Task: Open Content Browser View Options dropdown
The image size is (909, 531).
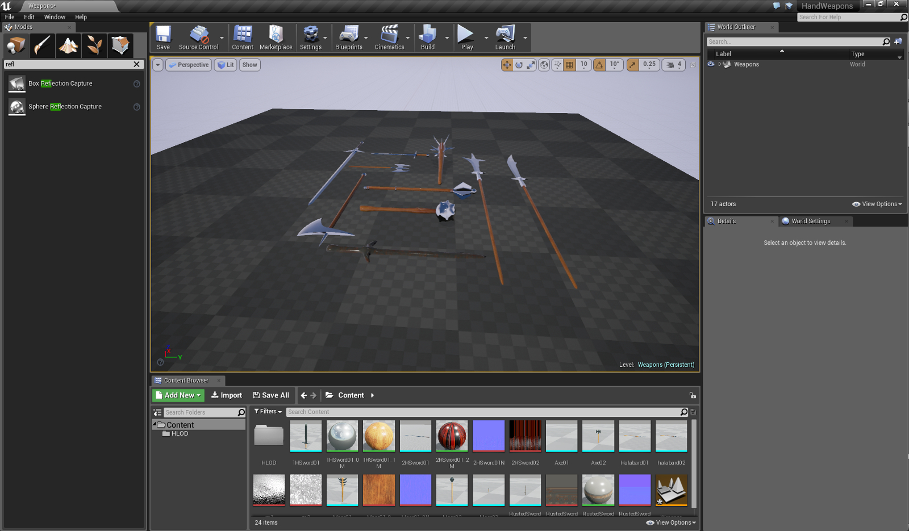Action: tap(671, 522)
